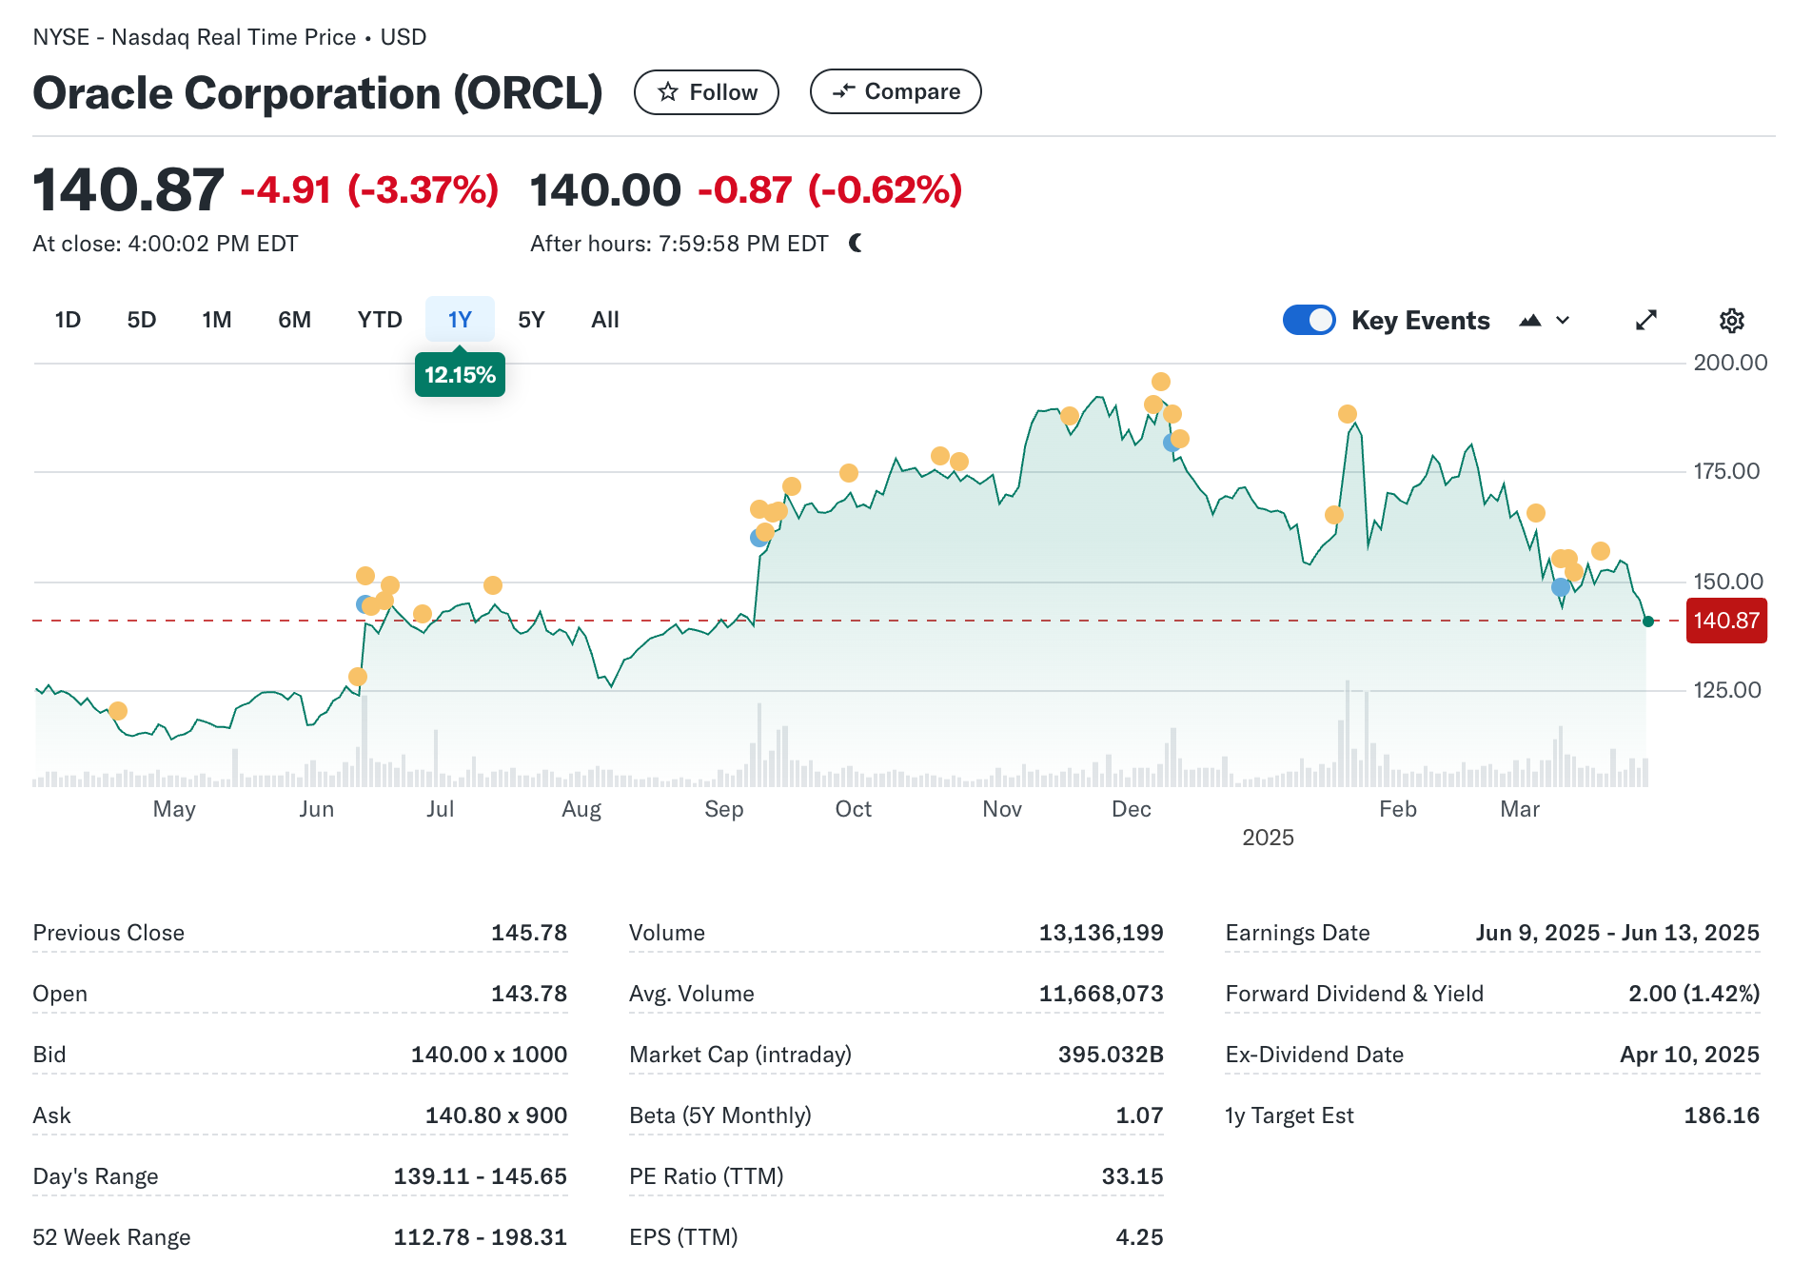Click the closing price 140.87

pos(128,189)
